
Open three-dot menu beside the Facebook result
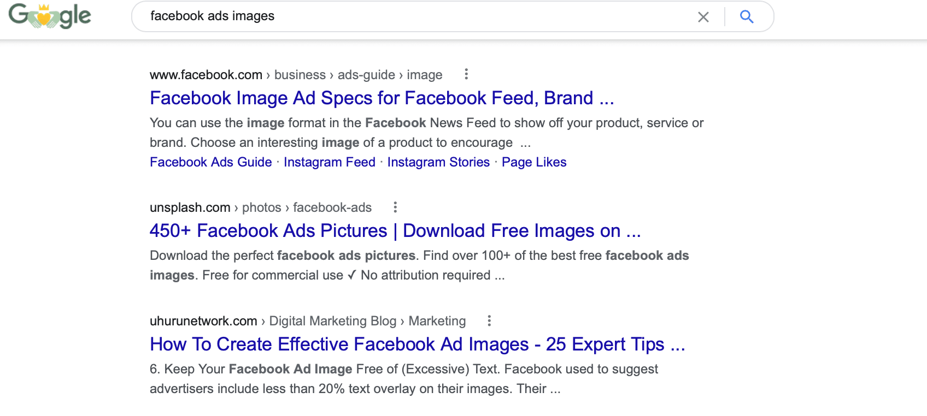click(466, 74)
